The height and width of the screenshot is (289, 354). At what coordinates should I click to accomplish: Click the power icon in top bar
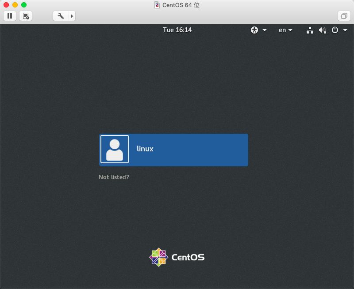pos(335,30)
